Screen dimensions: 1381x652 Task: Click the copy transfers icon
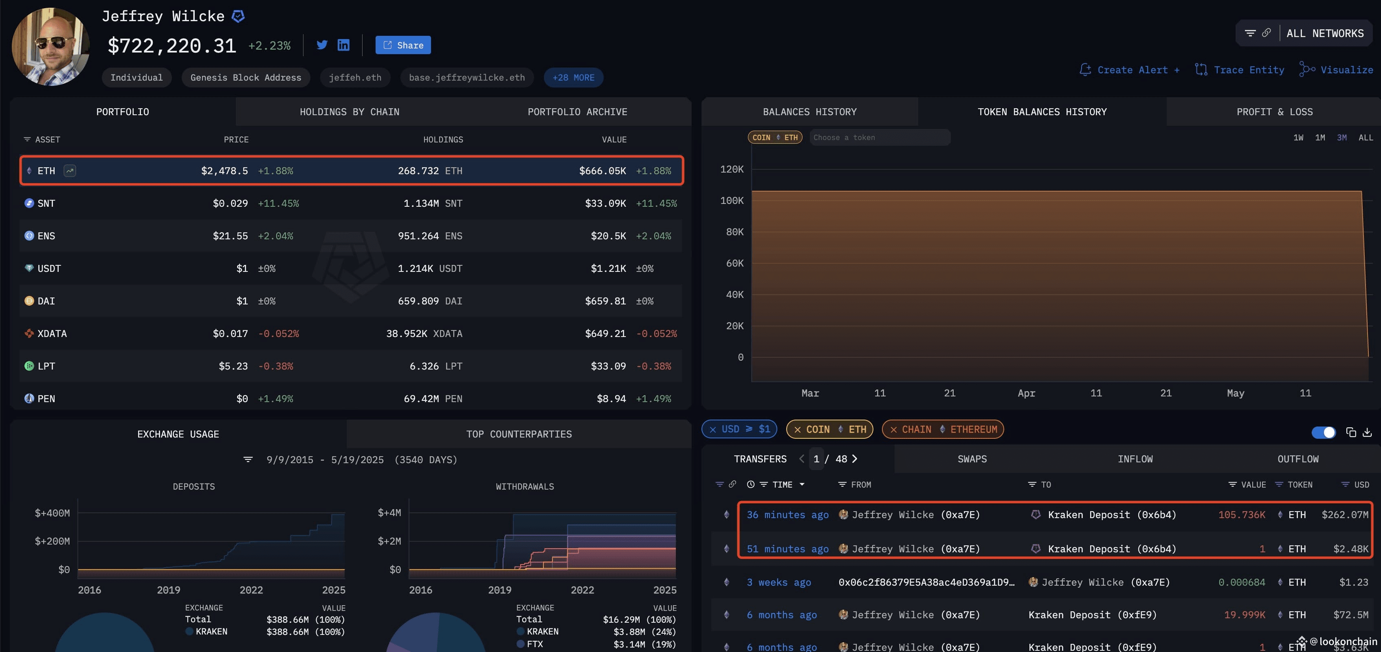1351,432
